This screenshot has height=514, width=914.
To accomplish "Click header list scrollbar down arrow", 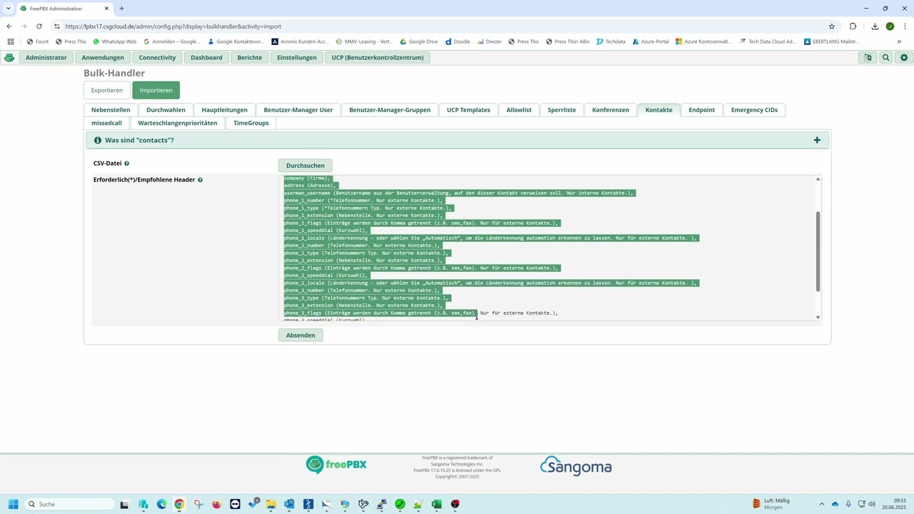I will (818, 317).
